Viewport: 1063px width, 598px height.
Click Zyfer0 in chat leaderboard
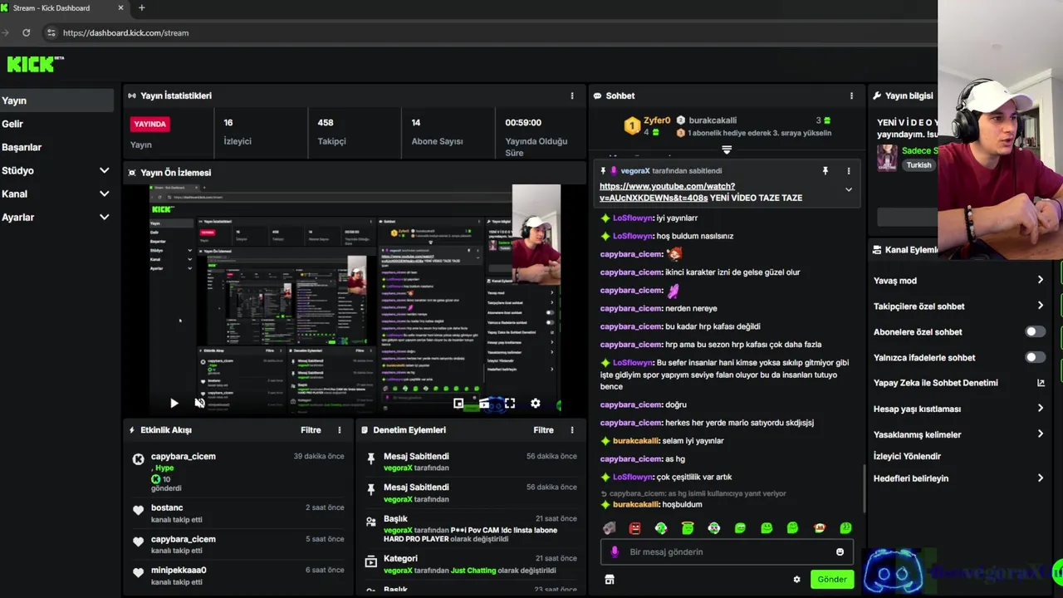click(x=657, y=120)
